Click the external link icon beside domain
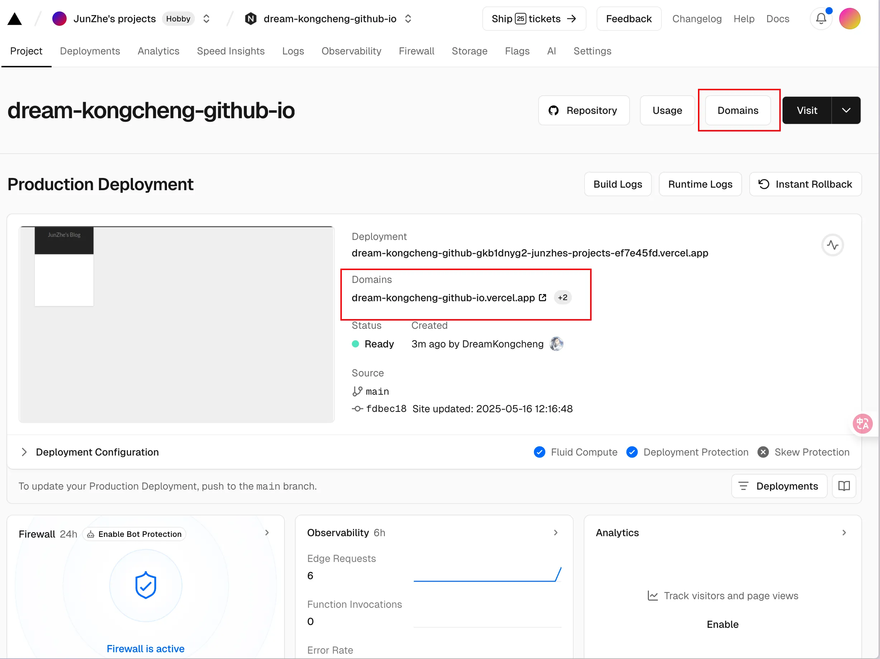 pos(542,298)
